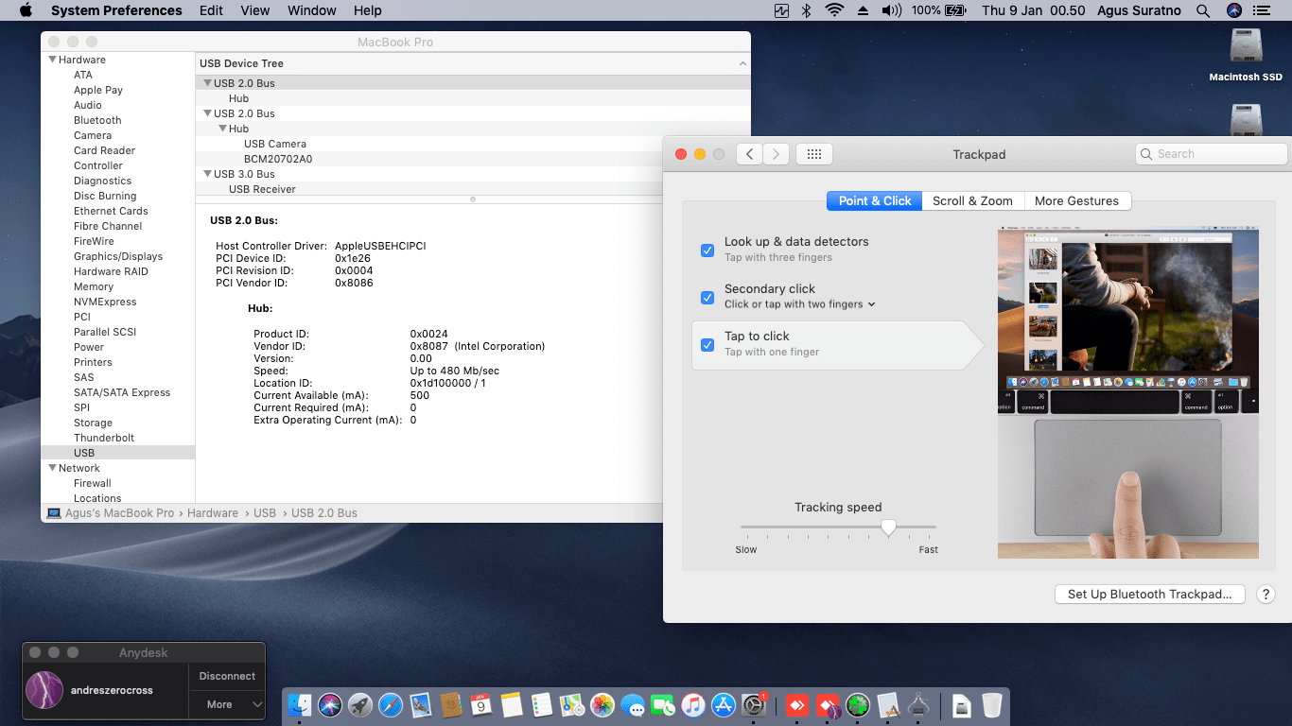Open the Macintosh SSD drive on desktop
The height and width of the screenshot is (726, 1292).
tap(1246, 47)
